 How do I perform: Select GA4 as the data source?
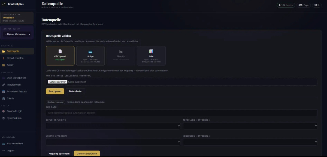151,55
